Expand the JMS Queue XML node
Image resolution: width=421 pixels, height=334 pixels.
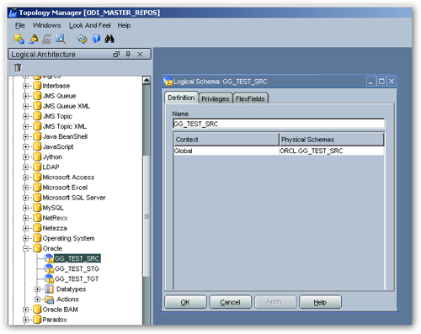[x=26, y=106]
